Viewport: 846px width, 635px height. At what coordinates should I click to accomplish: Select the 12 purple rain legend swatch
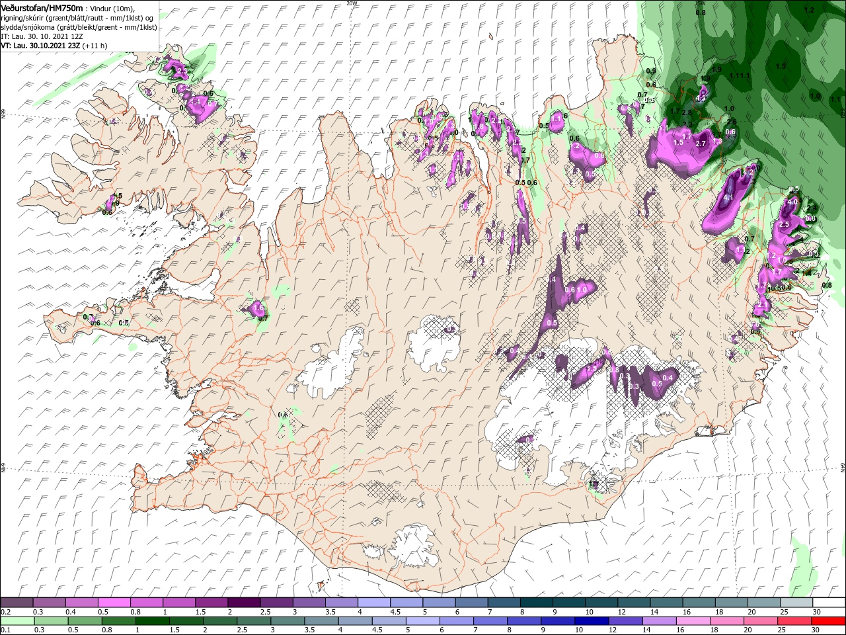(626, 621)
